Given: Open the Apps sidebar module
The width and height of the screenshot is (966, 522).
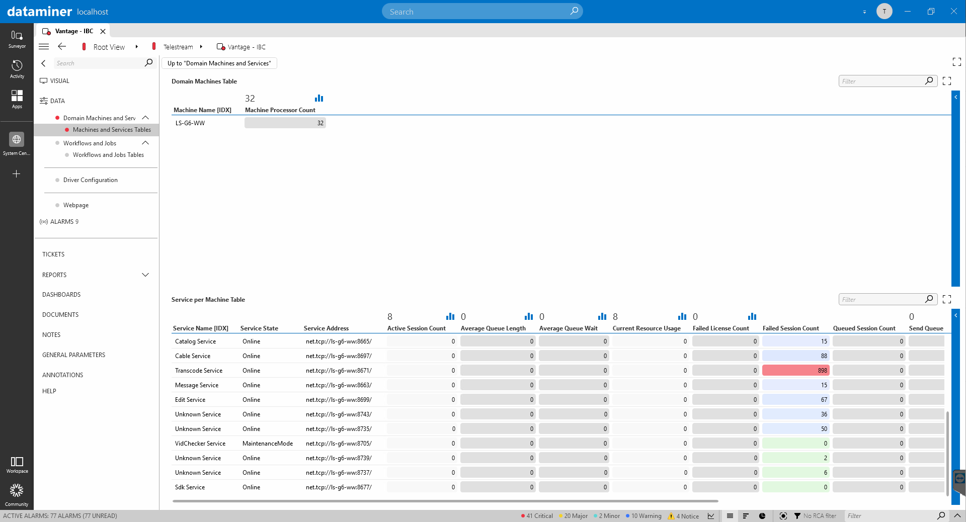Looking at the screenshot, I should pos(17,99).
